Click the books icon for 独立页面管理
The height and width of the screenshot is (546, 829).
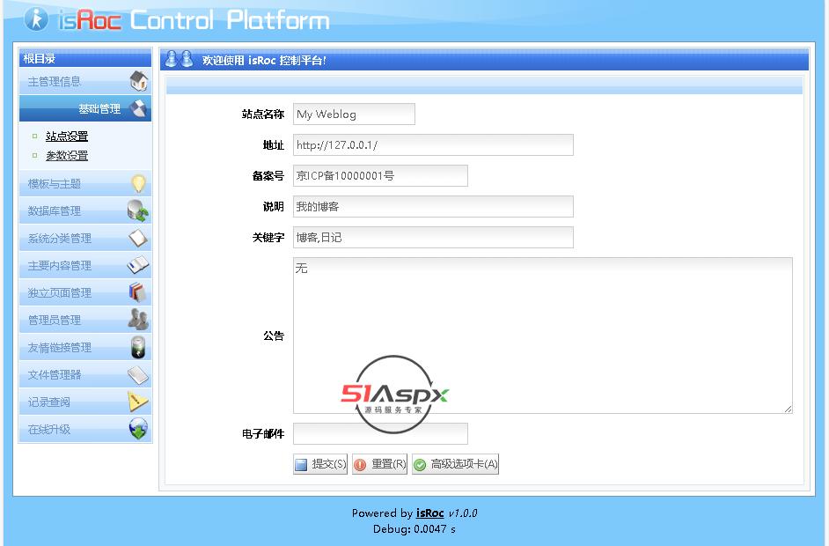137,292
